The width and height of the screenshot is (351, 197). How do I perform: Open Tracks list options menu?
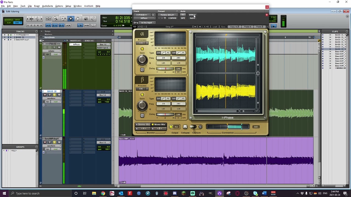pos(36,31)
